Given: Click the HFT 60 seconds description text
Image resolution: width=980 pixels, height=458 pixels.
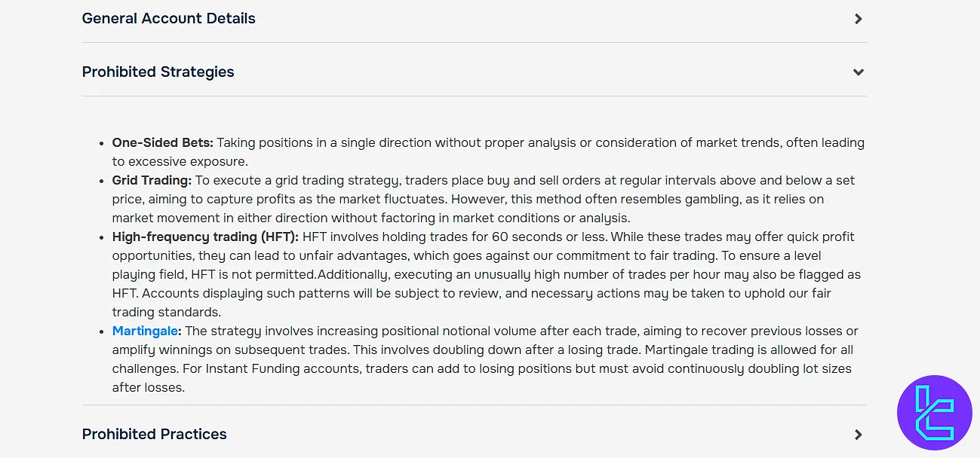Looking at the screenshot, I should pyautogui.click(x=490, y=237).
